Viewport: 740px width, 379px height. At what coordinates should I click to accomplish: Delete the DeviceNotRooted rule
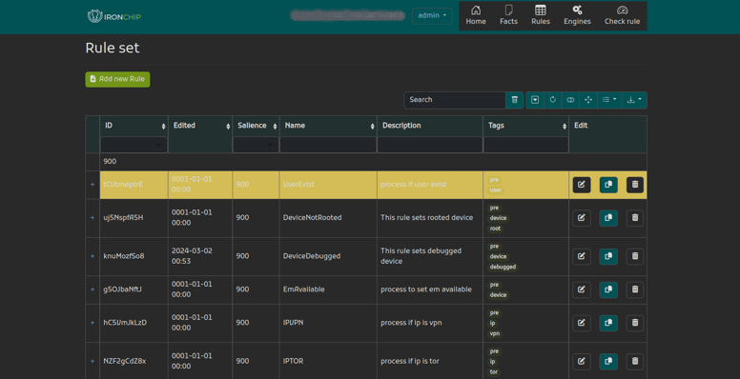[635, 218]
